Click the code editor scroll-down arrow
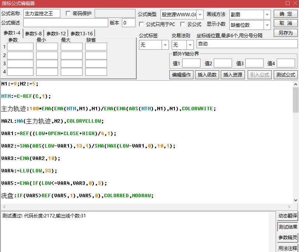299x252 pixels. pyautogui.click(x=295, y=200)
